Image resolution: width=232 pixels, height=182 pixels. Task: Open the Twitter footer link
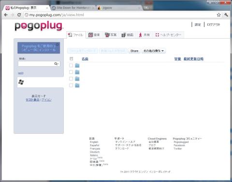tap(178, 149)
